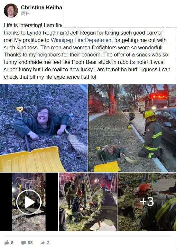Open photo with kneeling firefighter and fire truck
Image resolution: width=177 pixels, height=250 pixels.
pos(132,128)
